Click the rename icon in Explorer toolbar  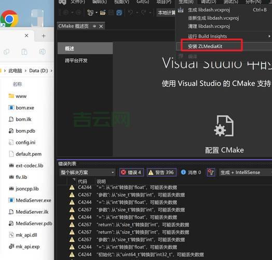point(42,51)
